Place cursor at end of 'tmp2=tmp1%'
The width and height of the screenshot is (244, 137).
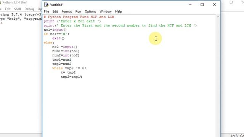point(82,77)
